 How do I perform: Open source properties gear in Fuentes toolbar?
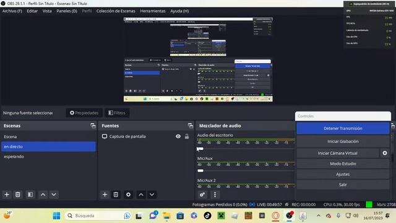point(128,195)
